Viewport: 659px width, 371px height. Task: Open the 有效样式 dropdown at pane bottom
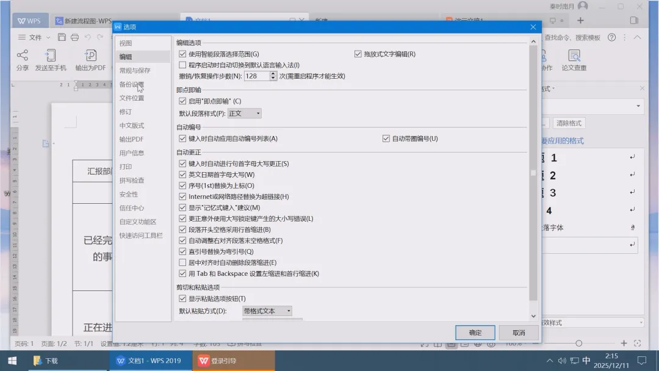[x=641, y=323]
